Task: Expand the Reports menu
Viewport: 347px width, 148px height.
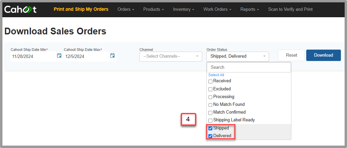Action: (x=250, y=9)
